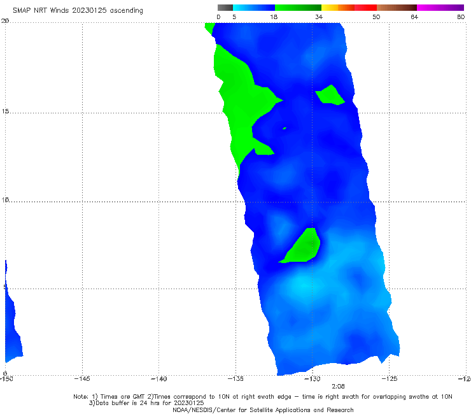
Task: Click the colorbar label '50'
Action: [x=376, y=17]
